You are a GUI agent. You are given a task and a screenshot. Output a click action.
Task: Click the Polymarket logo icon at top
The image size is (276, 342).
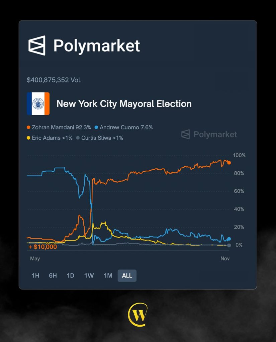tap(37, 45)
